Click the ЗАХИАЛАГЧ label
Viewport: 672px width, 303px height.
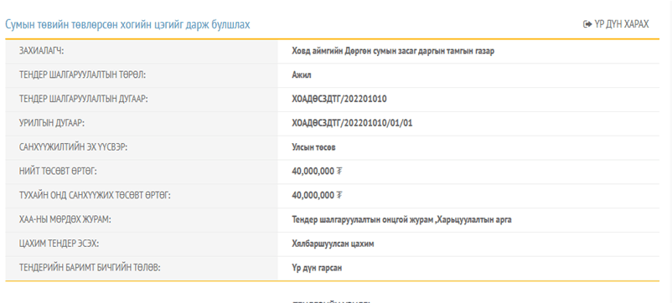[x=41, y=51]
